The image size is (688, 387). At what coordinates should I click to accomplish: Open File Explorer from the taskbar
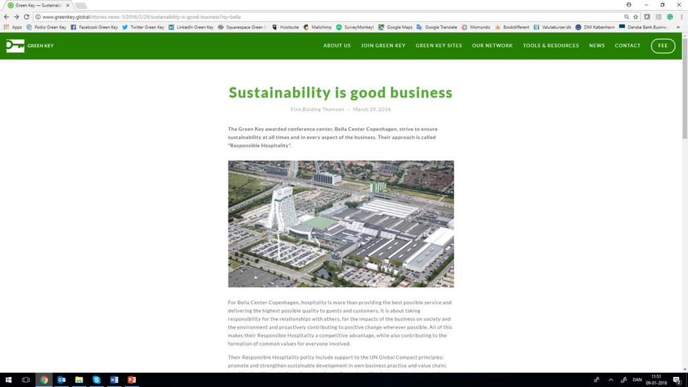point(79,380)
